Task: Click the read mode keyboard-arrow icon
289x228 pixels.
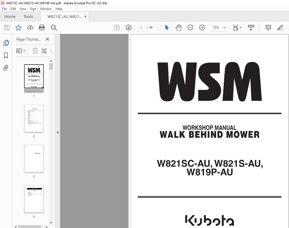Action: 251,28
